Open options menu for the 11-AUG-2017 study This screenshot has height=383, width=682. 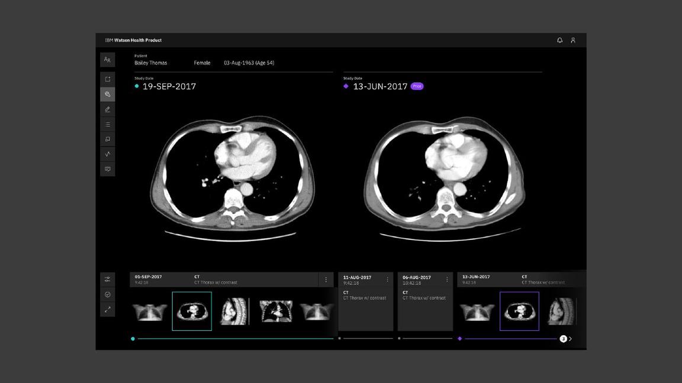click(x=387, y=278)
